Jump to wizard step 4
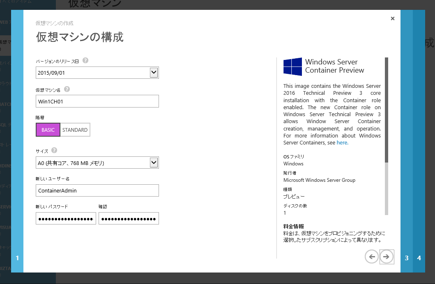The image size is (435, 284). pos(419,258)
